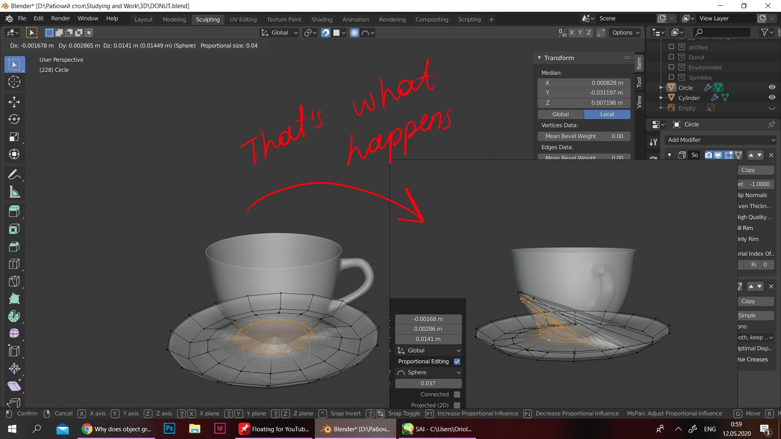
Task: Toggle the archive collection checkbox
Action: (671, 47)
